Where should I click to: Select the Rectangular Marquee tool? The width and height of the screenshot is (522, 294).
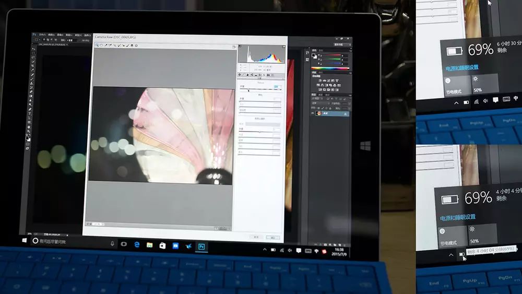pyautogui.click(x=33, y=53)
